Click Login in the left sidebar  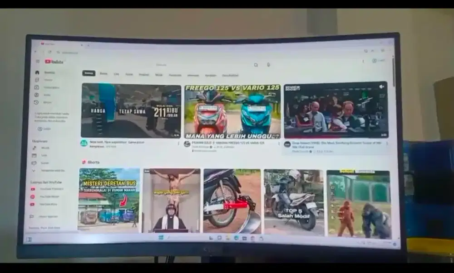(44, 129)
